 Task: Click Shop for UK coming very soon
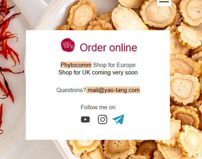pos(98,72)
